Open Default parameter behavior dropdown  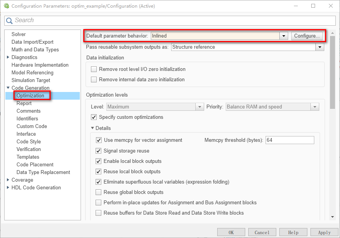[x=284, y=36]
